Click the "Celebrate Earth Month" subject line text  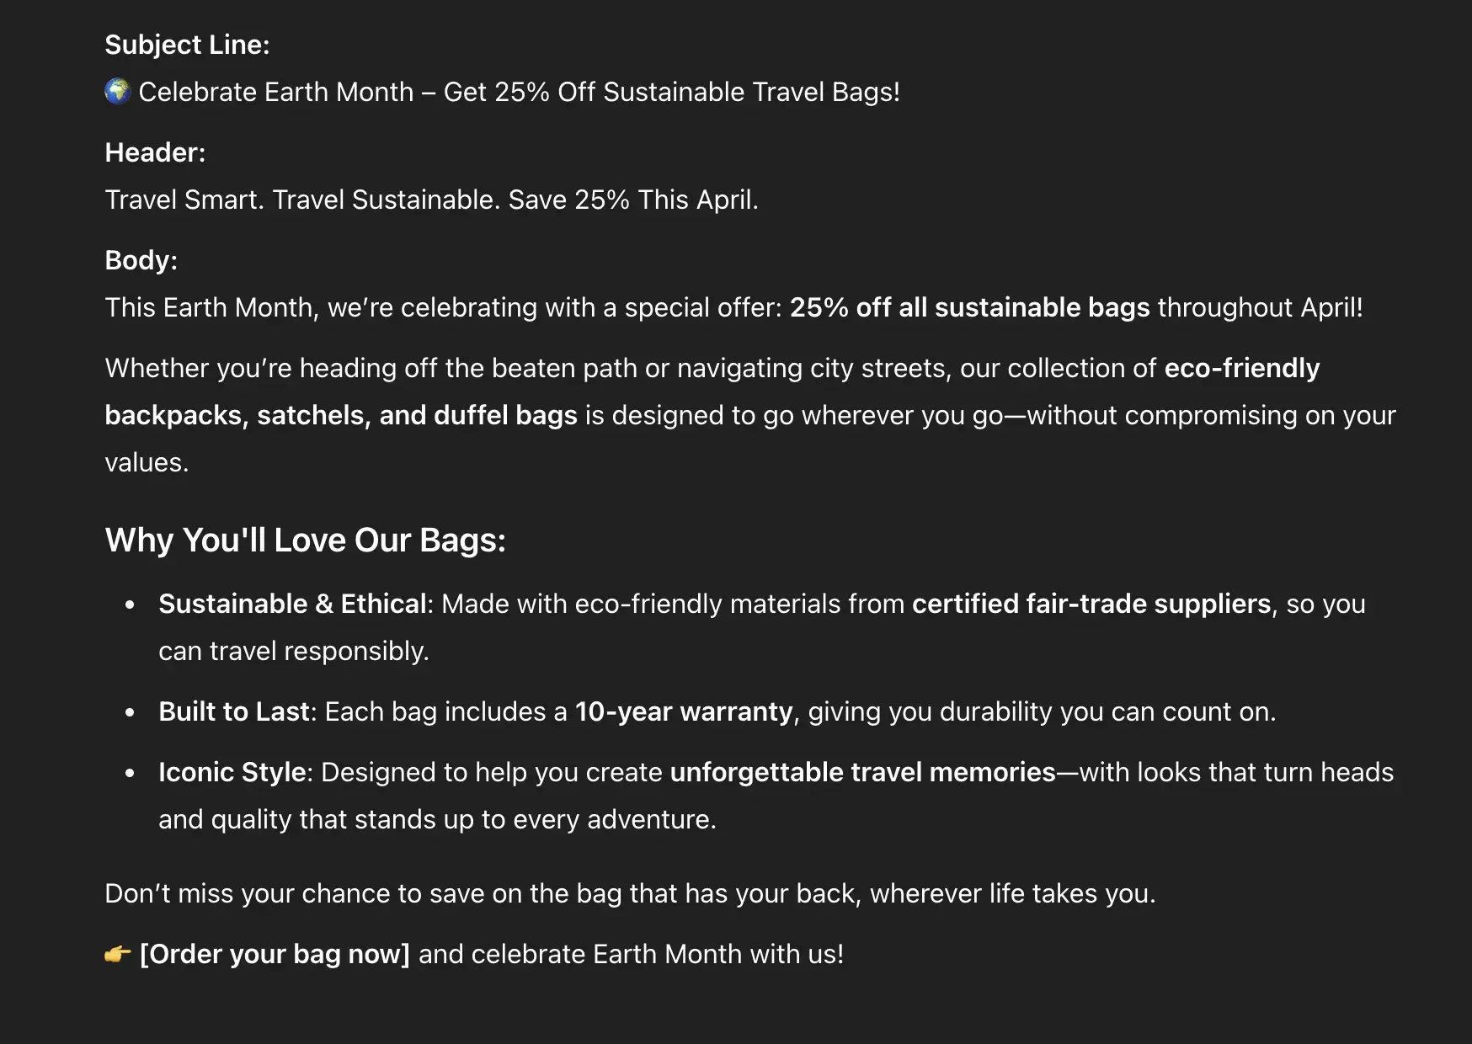275,92
